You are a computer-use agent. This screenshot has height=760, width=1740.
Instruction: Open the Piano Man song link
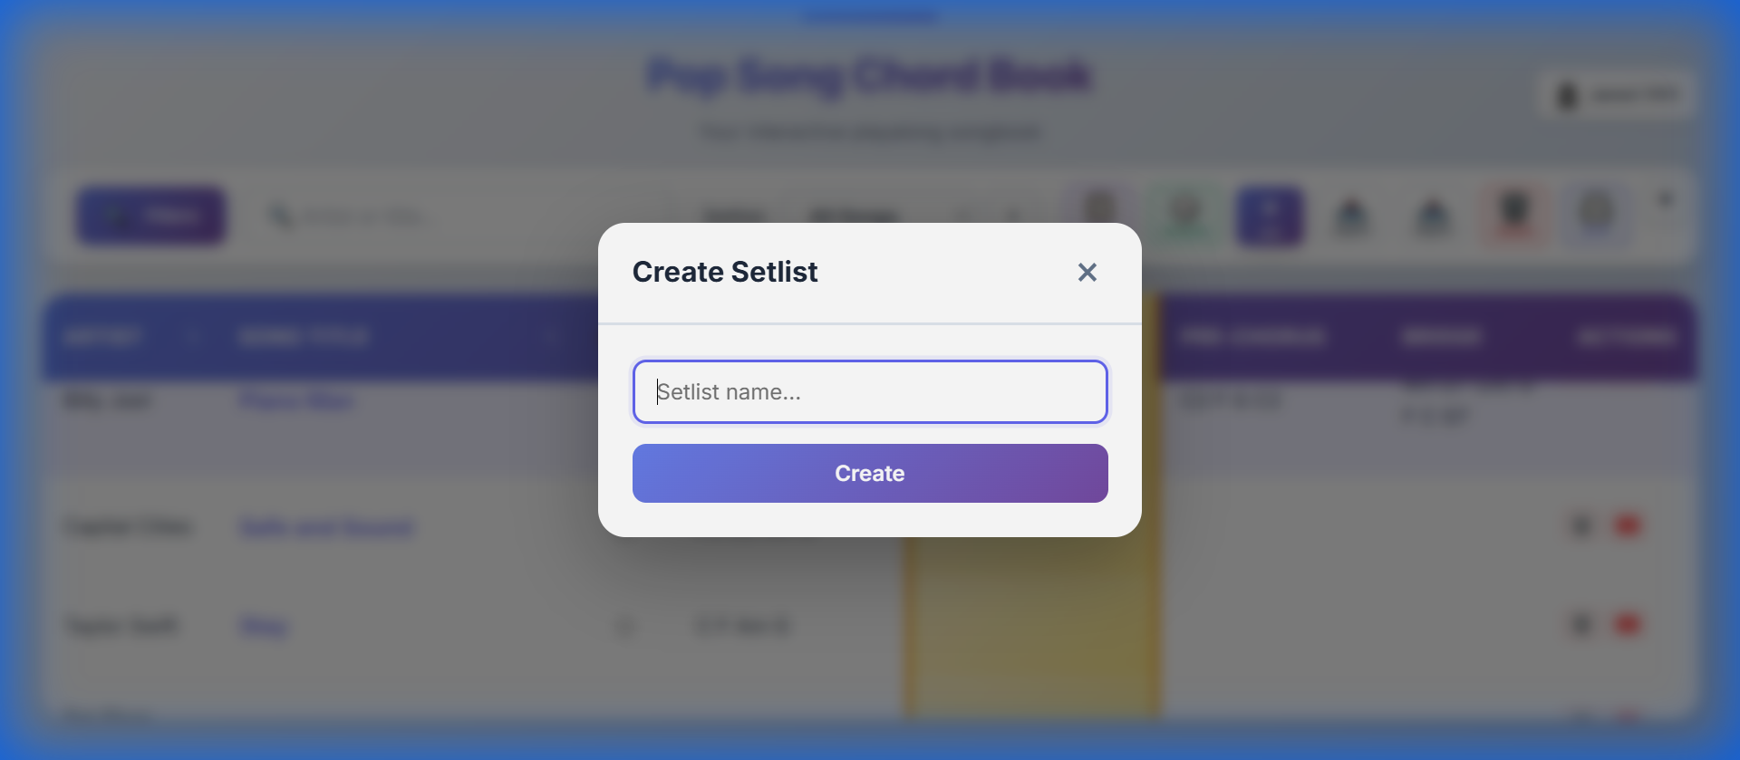click(x=296, y=400)
